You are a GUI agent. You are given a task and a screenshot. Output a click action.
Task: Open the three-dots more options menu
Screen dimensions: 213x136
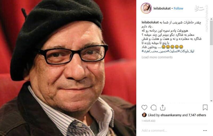[x=205, y=131]
